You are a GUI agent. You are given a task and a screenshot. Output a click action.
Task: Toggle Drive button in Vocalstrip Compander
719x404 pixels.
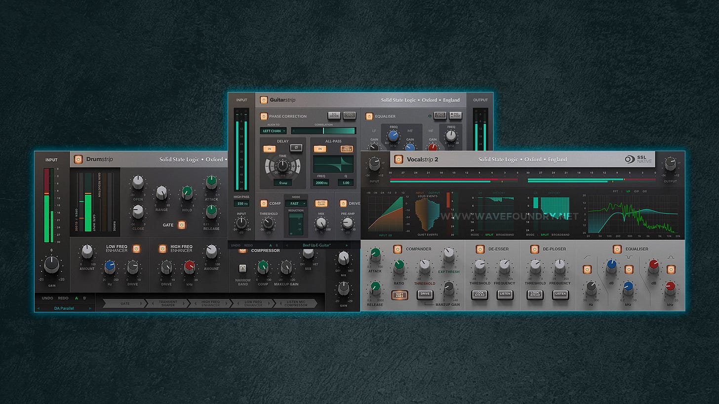(x=425, y=295)
